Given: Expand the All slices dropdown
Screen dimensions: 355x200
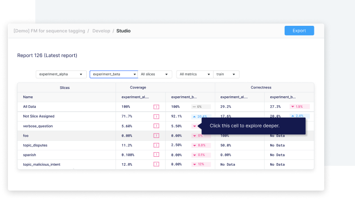Looking at the screenshot, I should click(155, 74).
